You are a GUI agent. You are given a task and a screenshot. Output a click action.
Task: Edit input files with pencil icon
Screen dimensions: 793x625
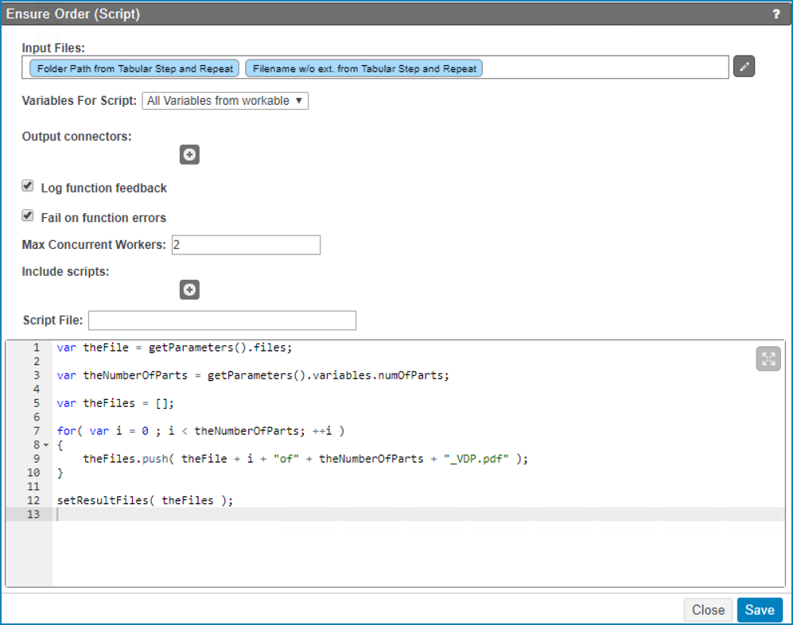[744, 66]
